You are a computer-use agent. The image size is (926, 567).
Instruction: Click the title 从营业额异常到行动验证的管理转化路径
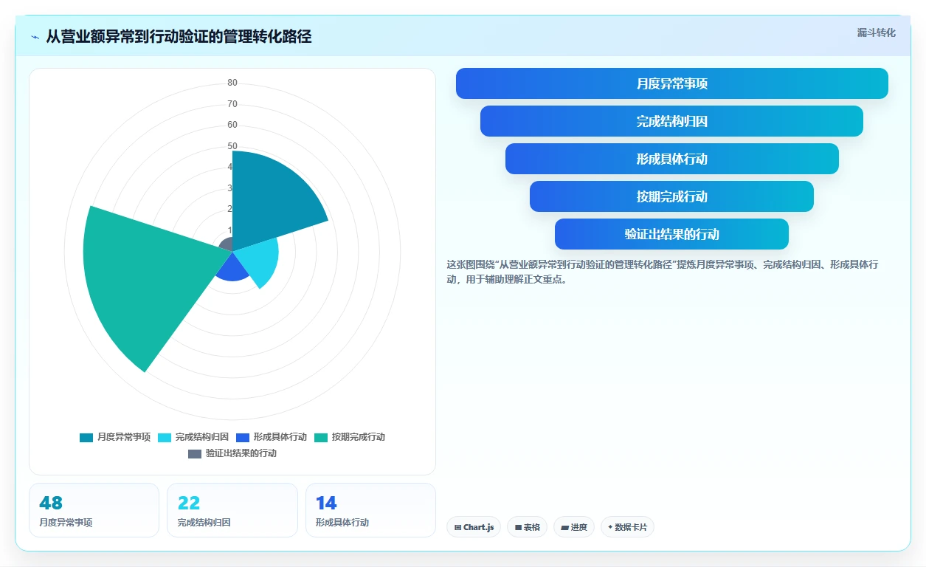coord(179,37)
